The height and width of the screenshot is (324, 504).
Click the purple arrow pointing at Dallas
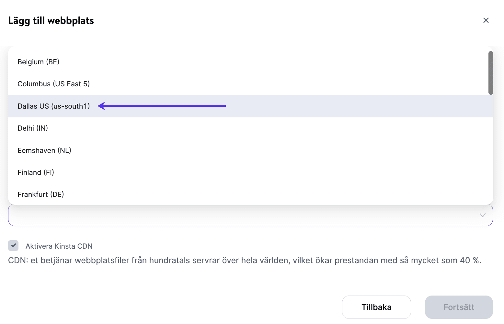point(162,106)
